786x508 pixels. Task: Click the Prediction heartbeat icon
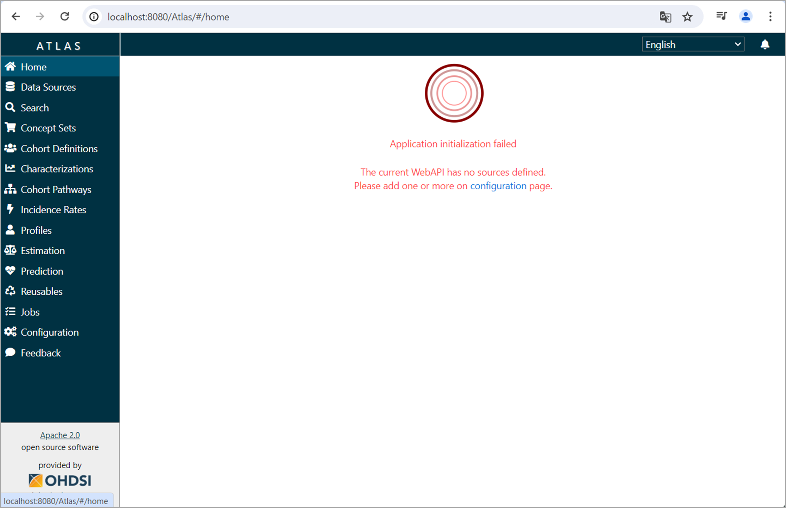(x=10, y=271)
